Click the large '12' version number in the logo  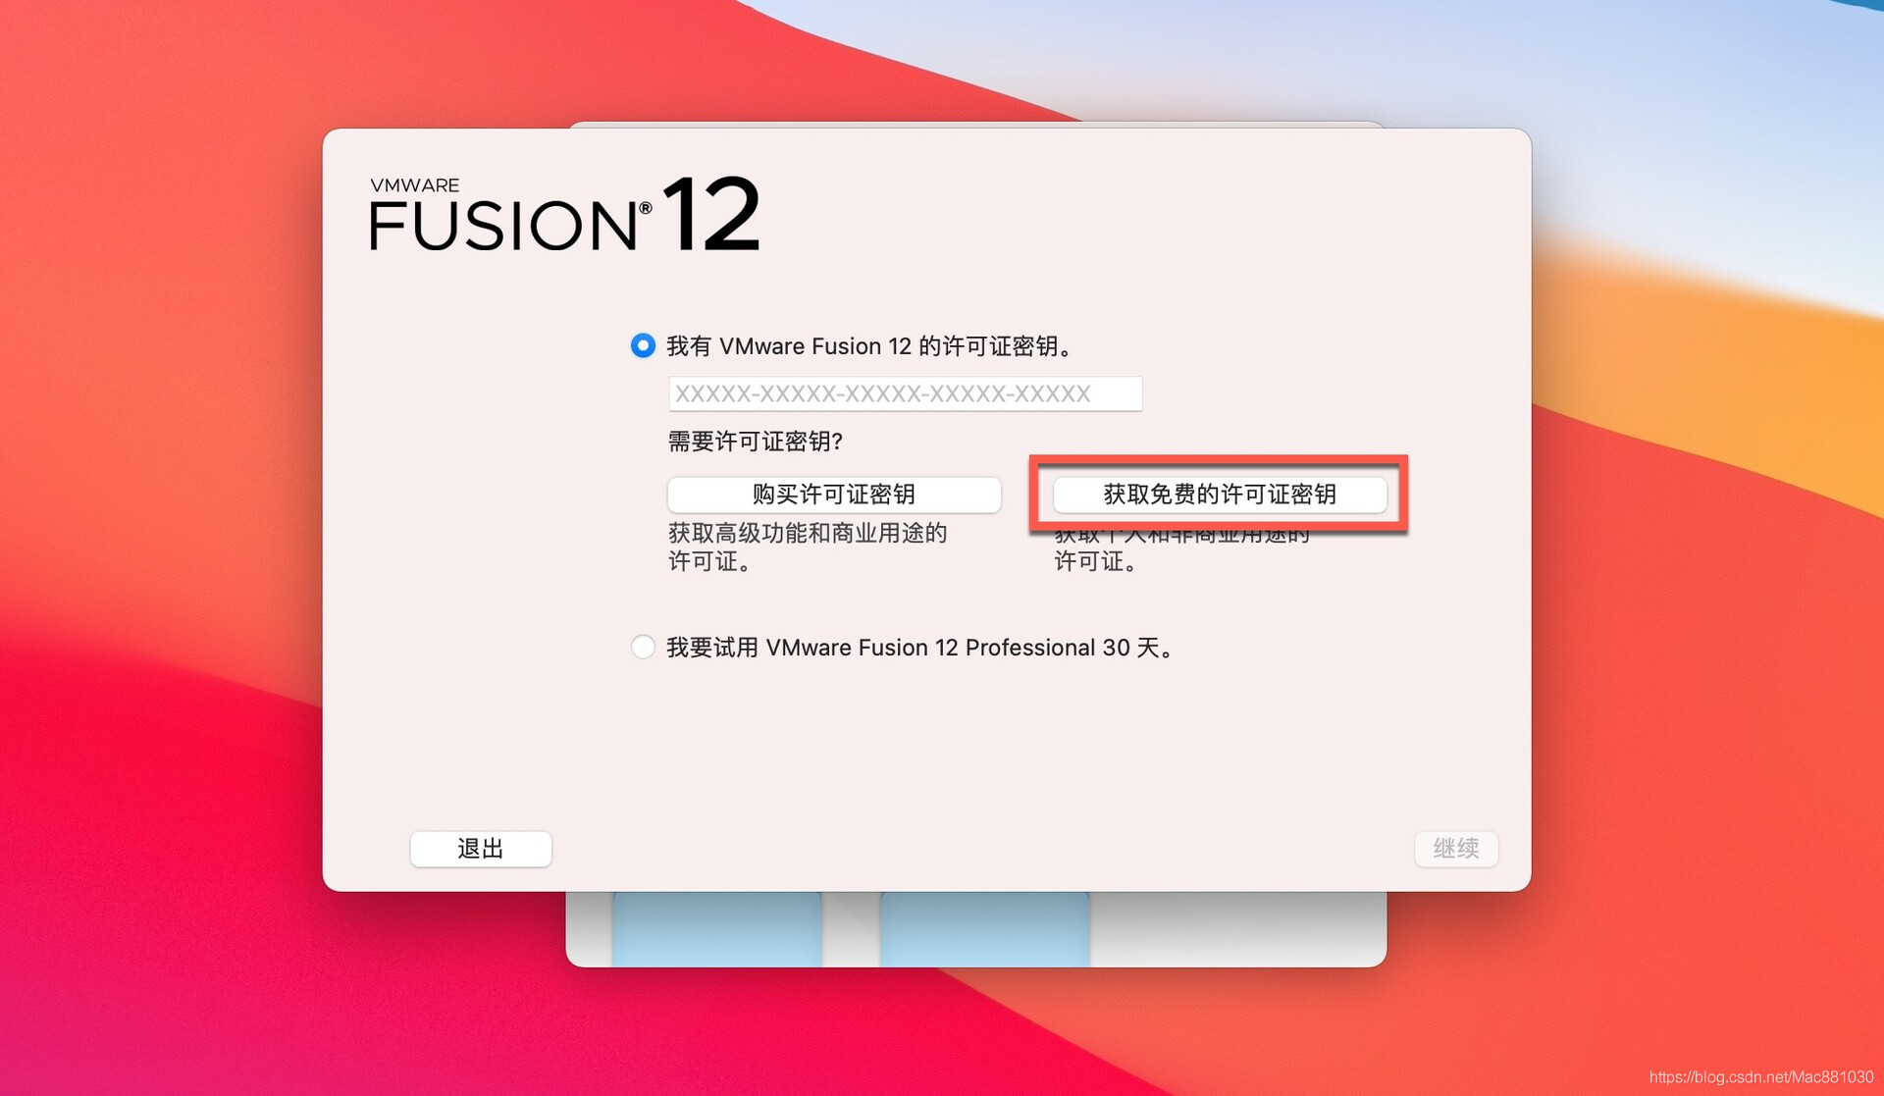[x=711, y=214]
